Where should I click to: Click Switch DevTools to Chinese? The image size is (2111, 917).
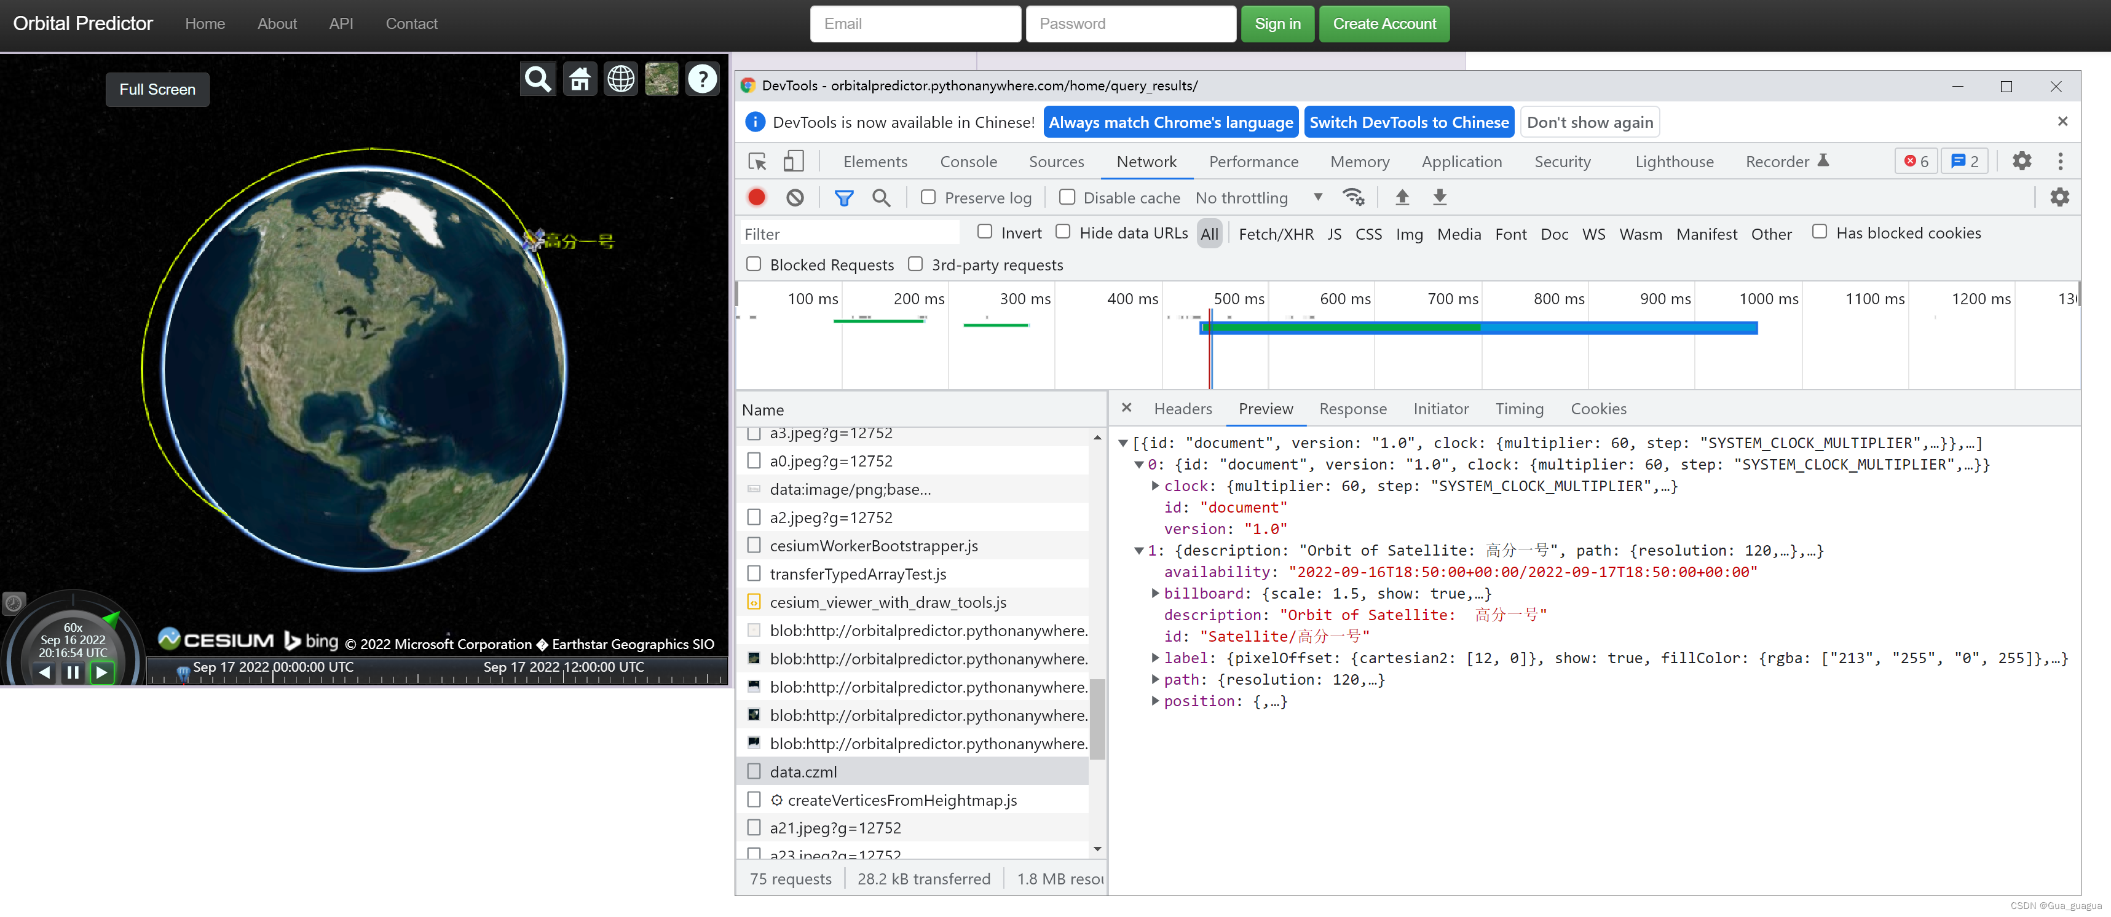(1408, 122)
